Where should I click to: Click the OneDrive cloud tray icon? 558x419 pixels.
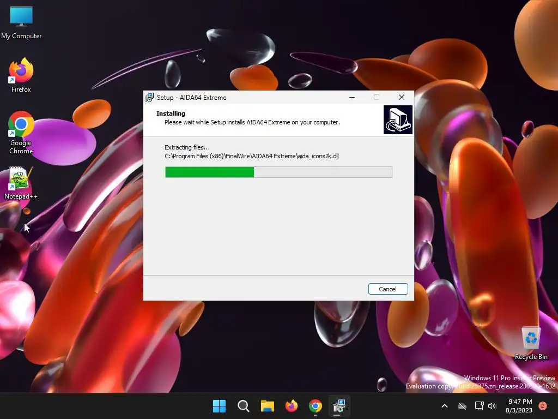(x=462, y=406)
